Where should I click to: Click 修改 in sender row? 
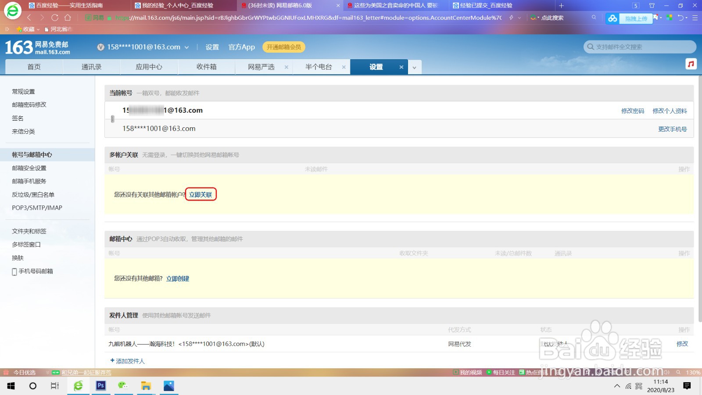pyautogui.click(x=682, y=344)
